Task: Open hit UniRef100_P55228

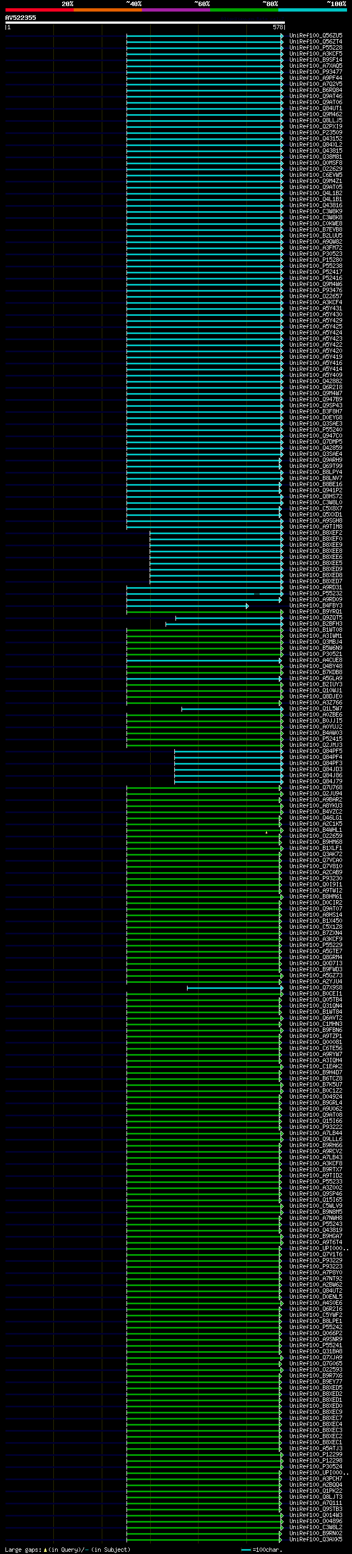Action: click(x=316, y=47)
